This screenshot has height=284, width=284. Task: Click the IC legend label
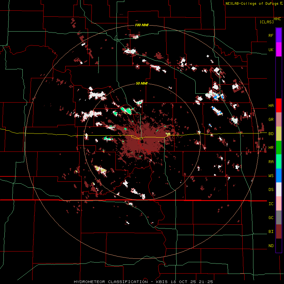271,204
